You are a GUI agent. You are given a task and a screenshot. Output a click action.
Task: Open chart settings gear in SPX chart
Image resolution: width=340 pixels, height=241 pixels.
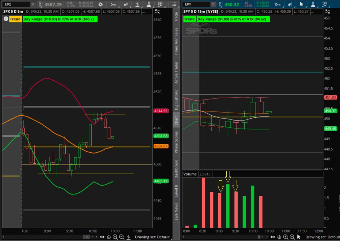(x=101, y=4)
